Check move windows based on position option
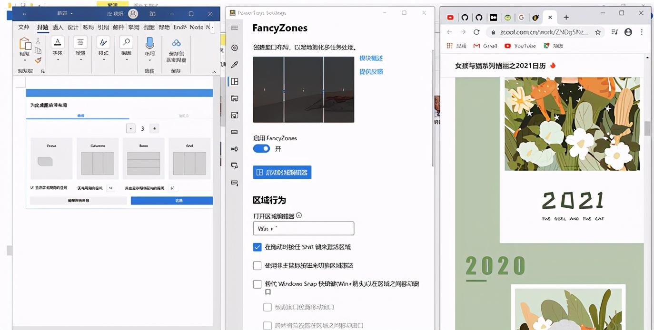 pos(268,307)
